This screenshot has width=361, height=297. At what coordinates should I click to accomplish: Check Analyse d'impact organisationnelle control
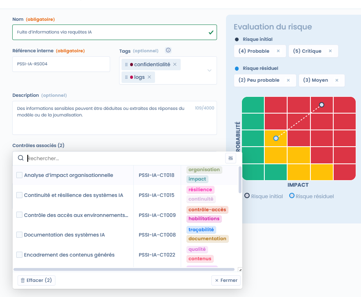[19, 175]
